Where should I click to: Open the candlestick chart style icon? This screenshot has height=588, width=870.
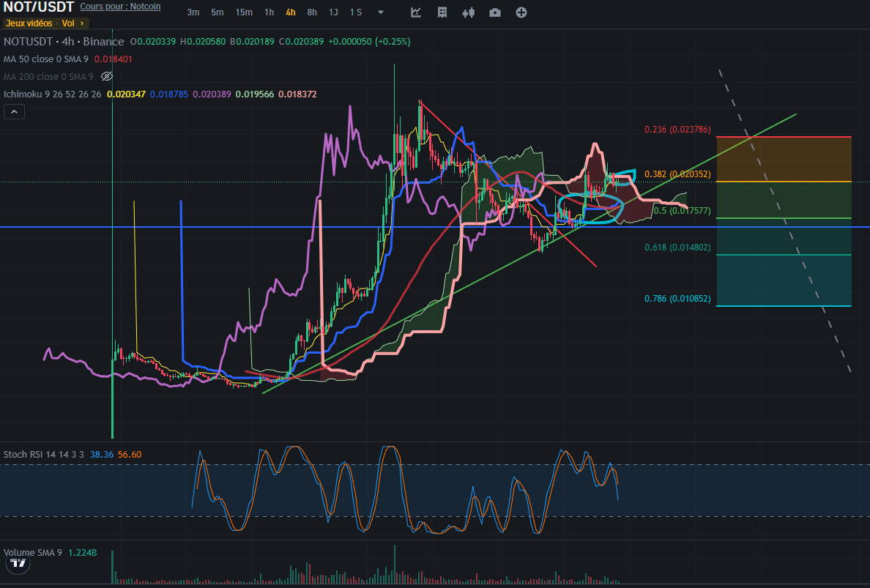[x=469, y=12]
